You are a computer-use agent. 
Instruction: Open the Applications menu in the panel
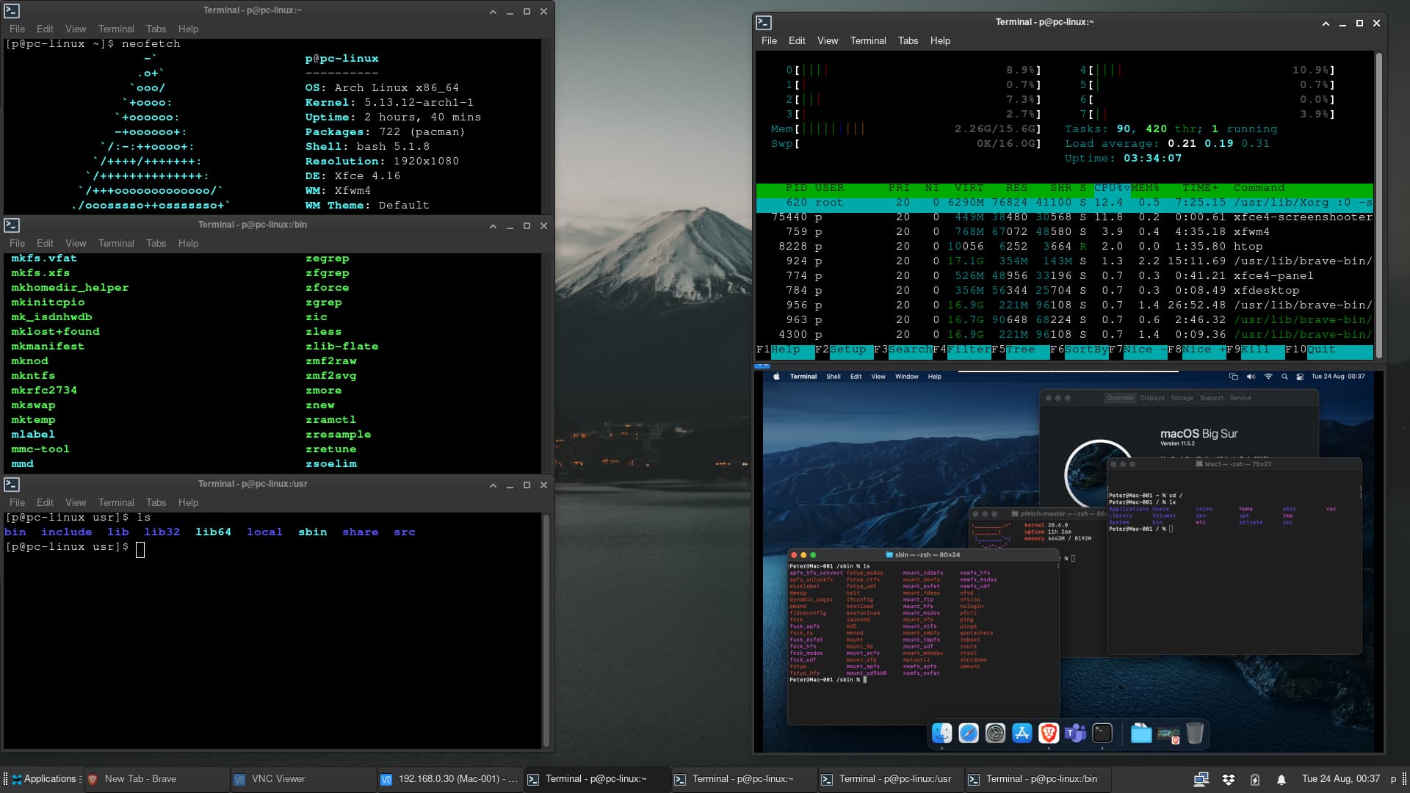click(44, 779)
